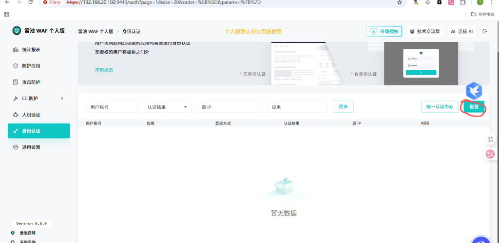Click the teal 配置 configure button
Image resolution: width=499 pixels, height=243 pixels.
click(x=474, y=107)
